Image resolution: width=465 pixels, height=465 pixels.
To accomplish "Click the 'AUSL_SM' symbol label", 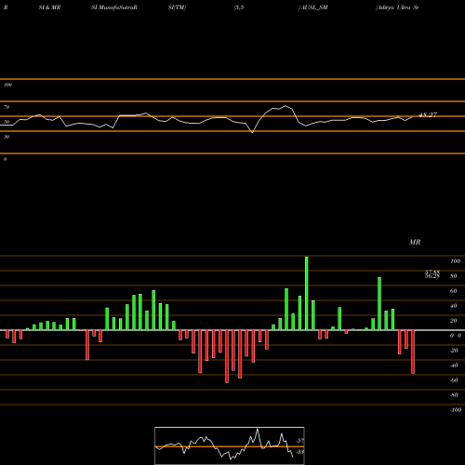I will click(x=314, y=7).
